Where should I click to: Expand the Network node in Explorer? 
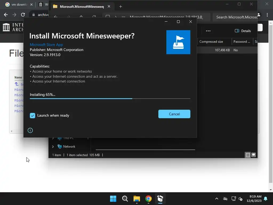pyautogui.click(x=53, y=147)
